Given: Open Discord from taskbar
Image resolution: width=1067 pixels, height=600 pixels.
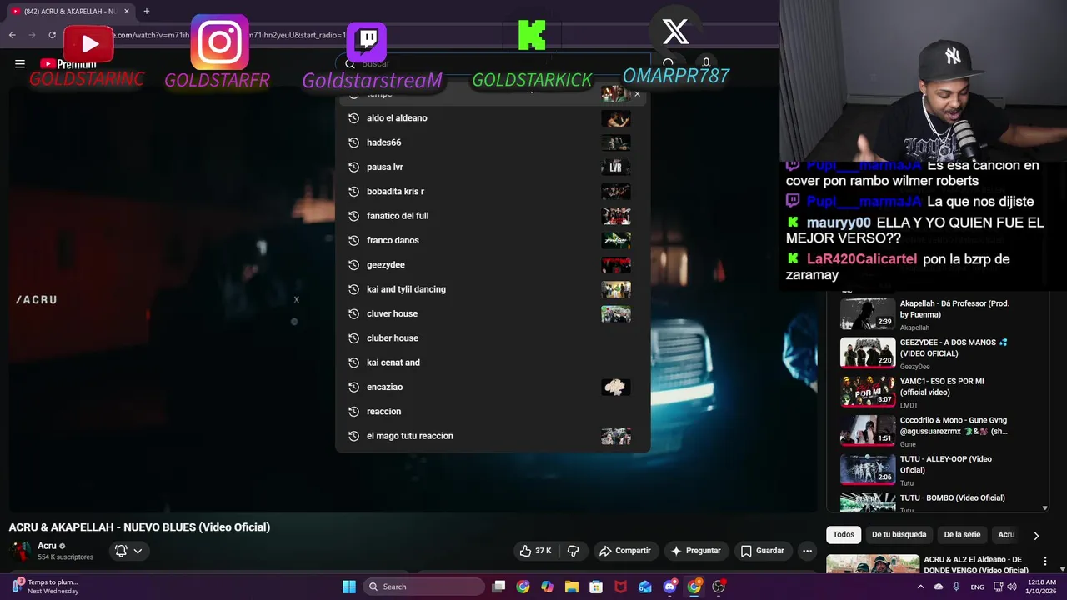Looking at the screenshot, I should click(669, 587).
